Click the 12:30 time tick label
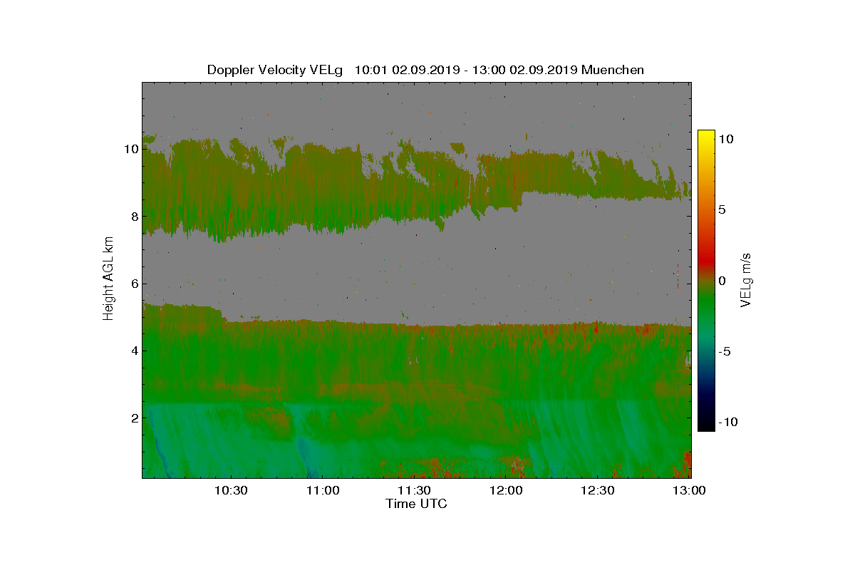 (x=598, y=490)
